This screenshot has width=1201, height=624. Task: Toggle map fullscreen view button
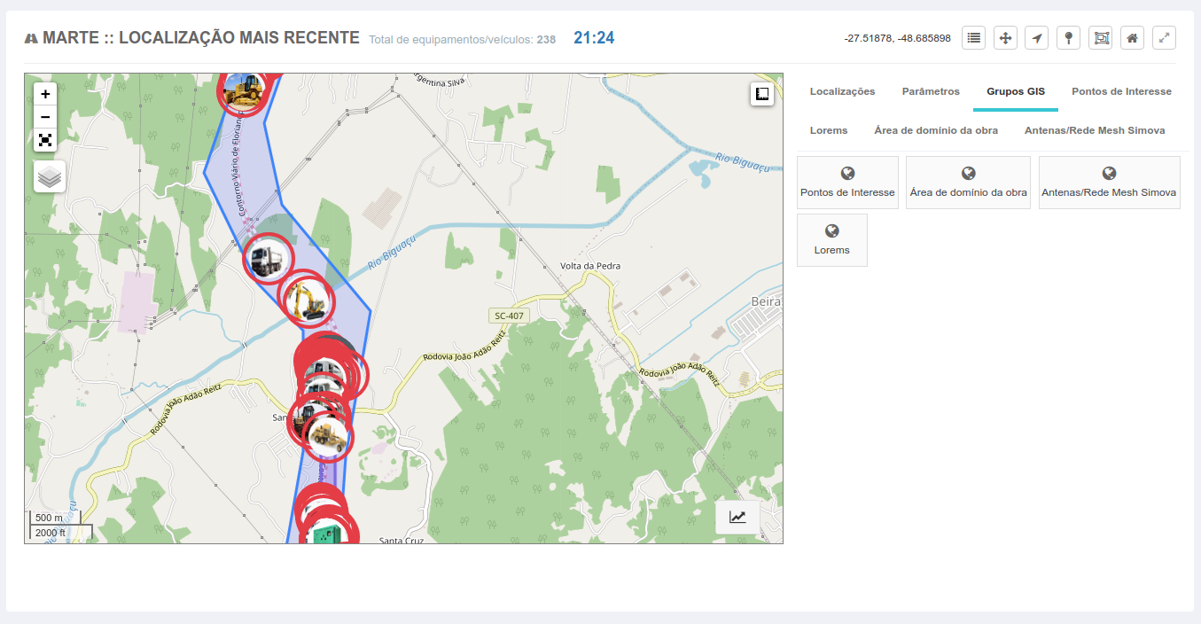click(45, 140)
